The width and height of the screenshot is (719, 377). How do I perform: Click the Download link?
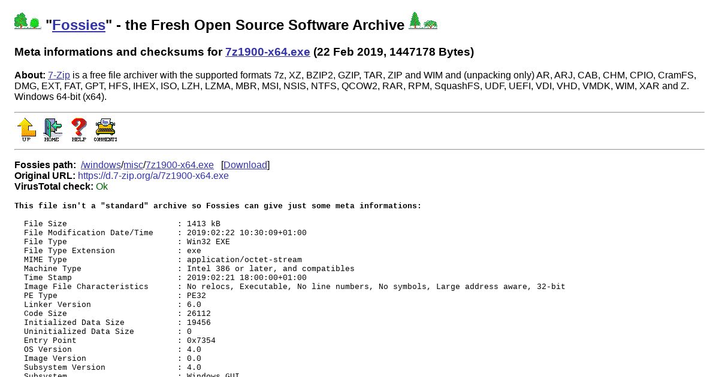[x=246, y=165]
